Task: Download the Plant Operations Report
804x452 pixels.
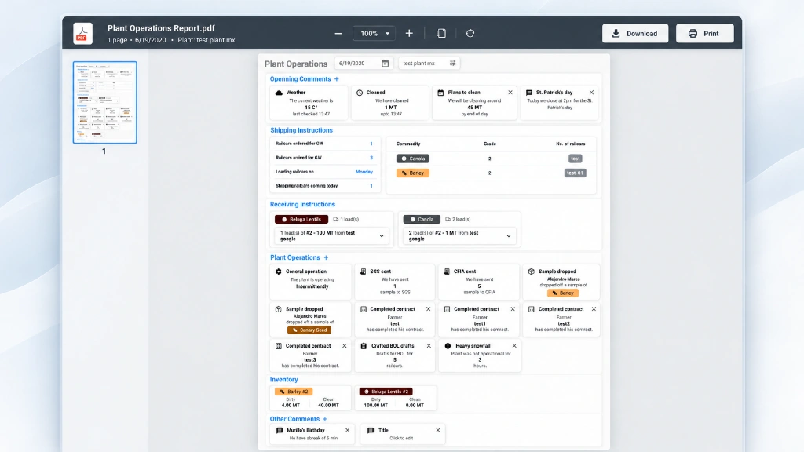Action: (634, 33)
